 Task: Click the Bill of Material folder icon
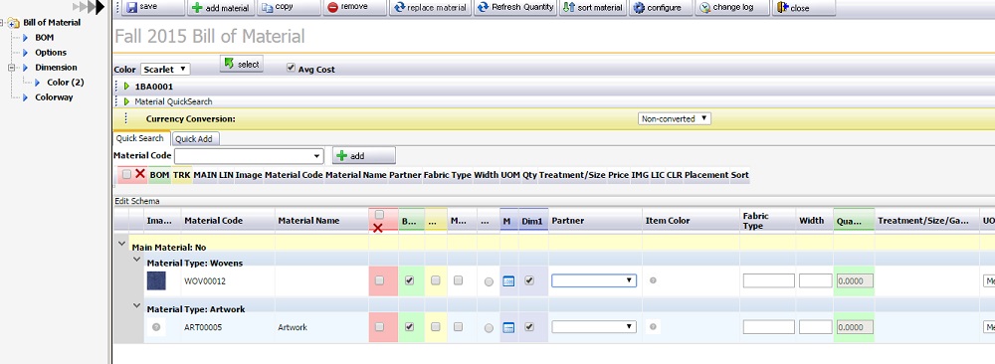tap(14, 23)
